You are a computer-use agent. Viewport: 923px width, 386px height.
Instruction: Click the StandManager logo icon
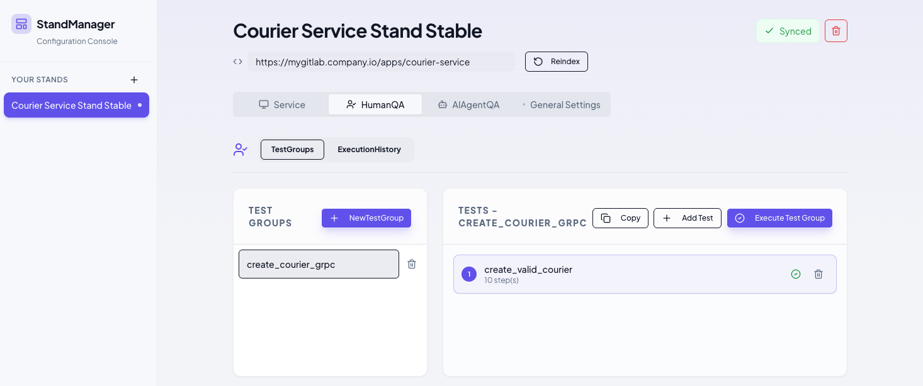pos(21,24)
